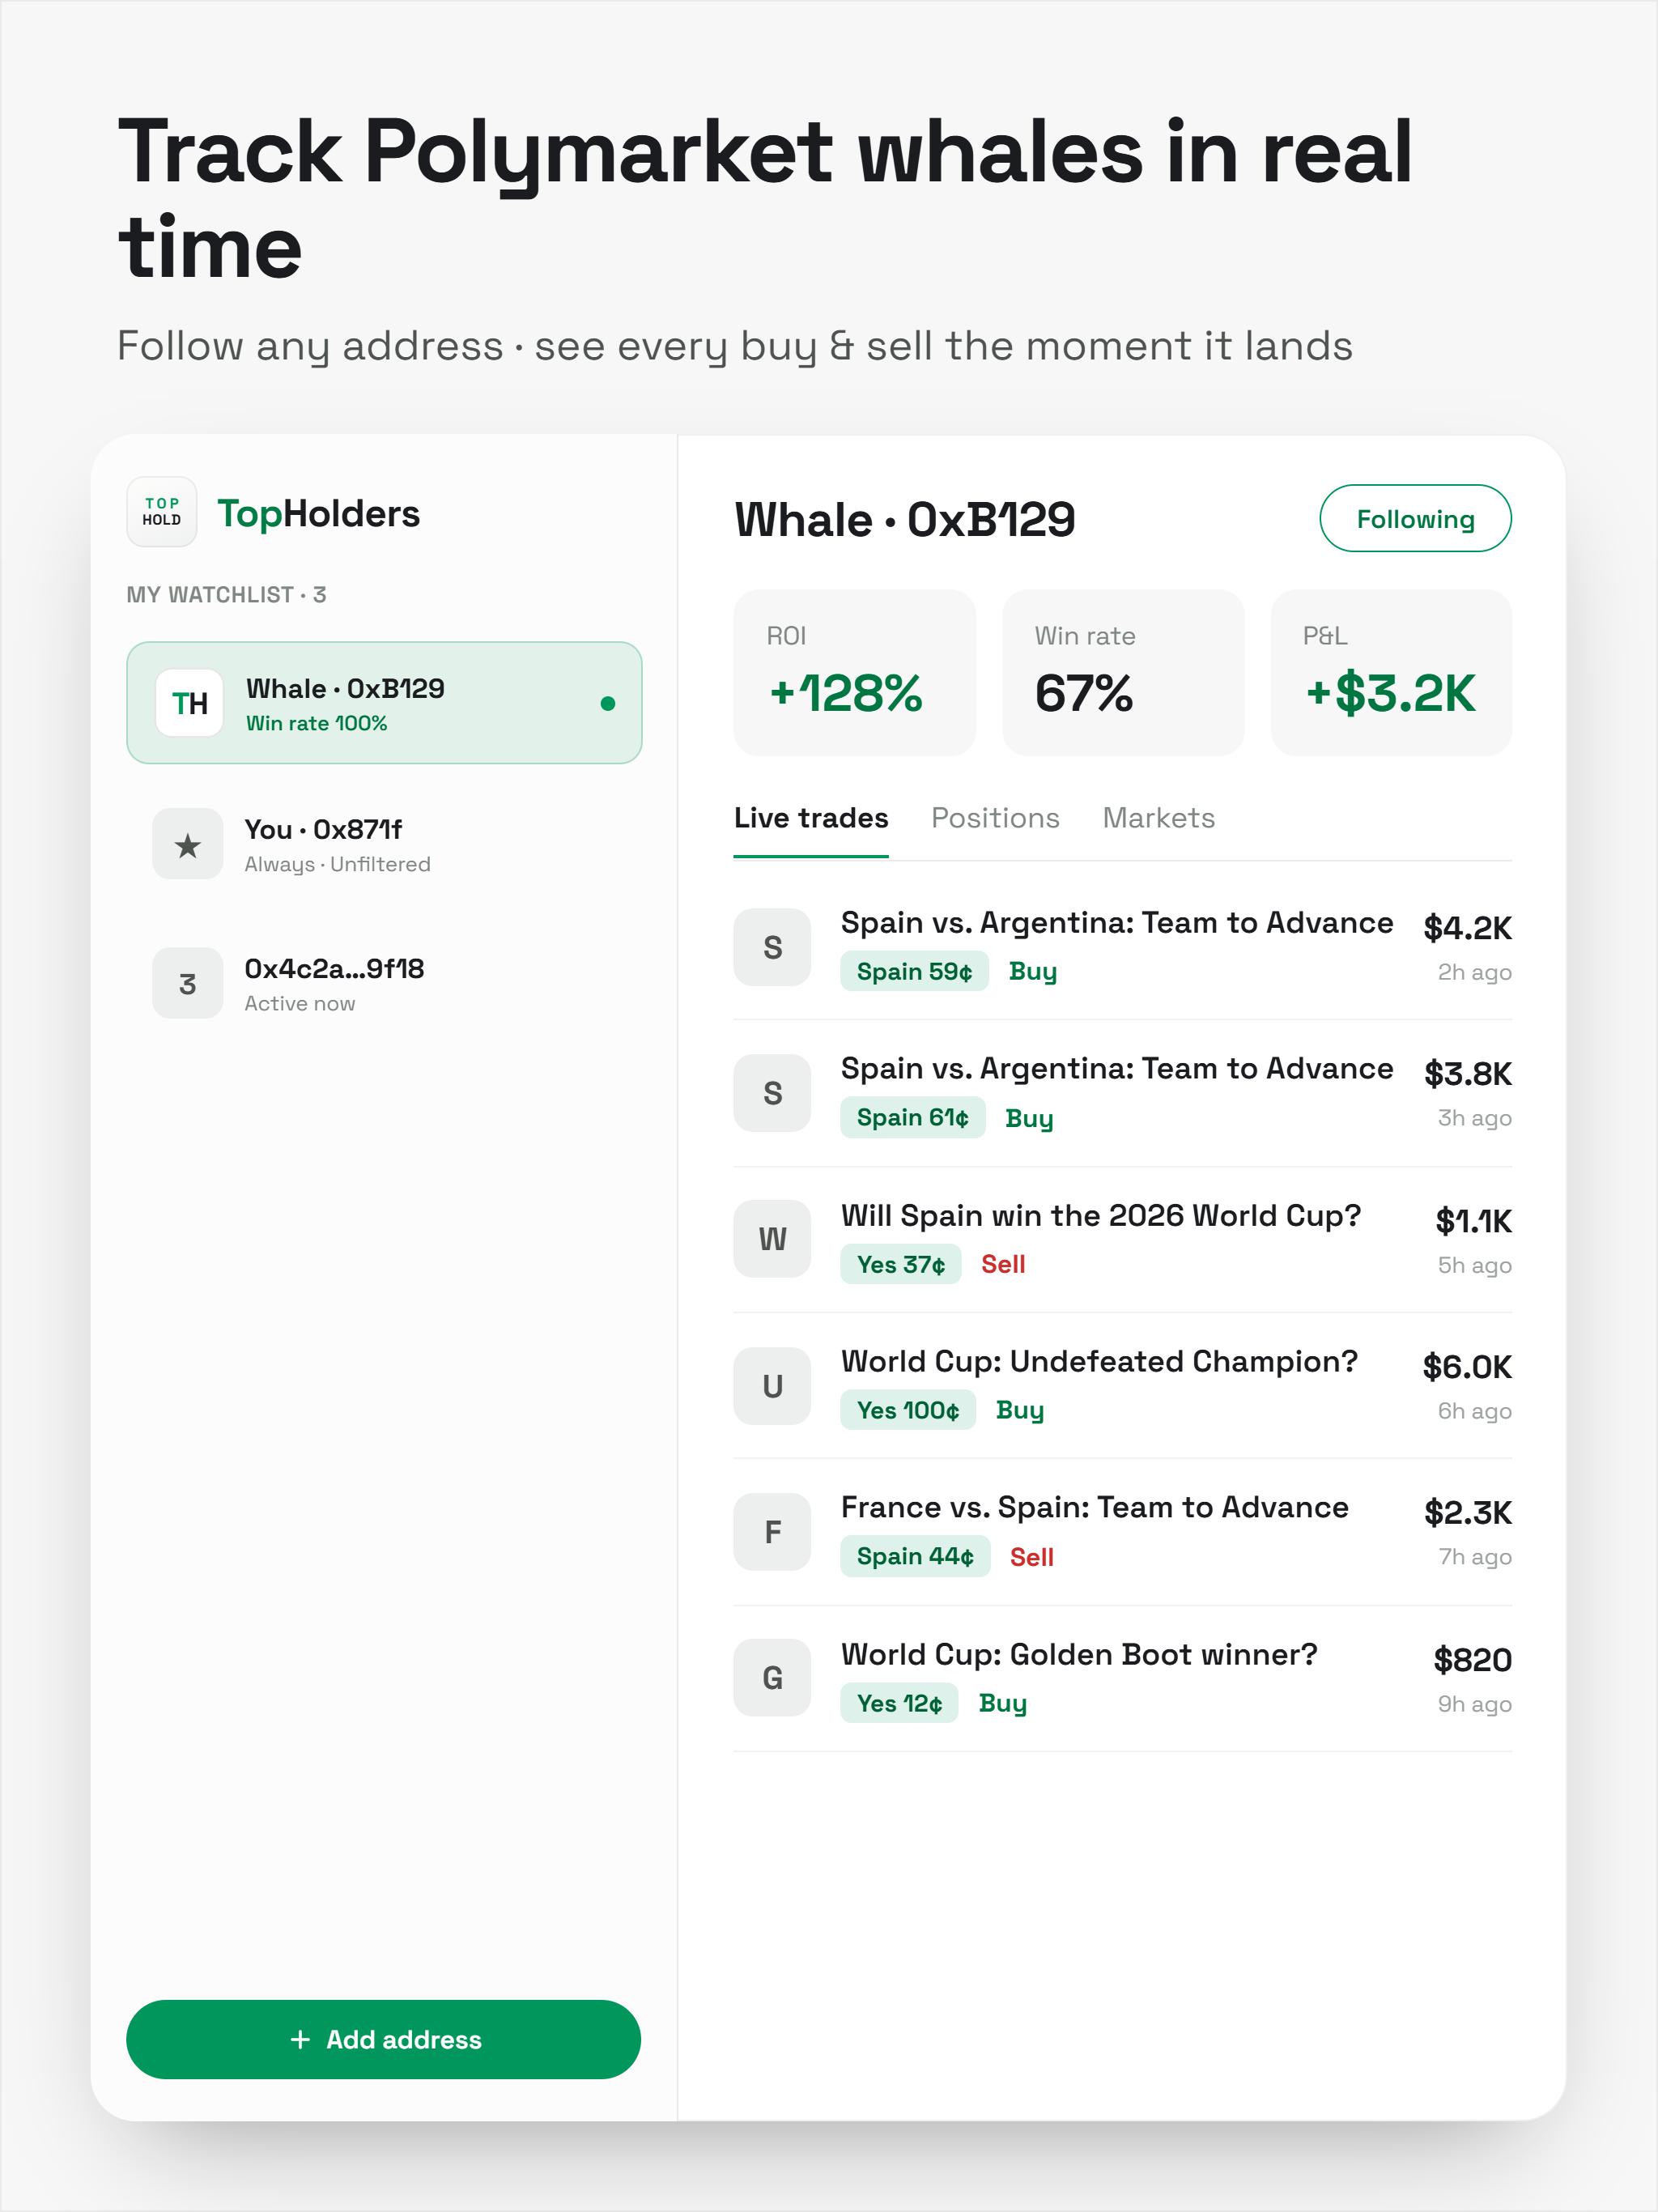Click the green active dot on Whale 0xB129
Screen dimensions: 1658x2212
607,704
